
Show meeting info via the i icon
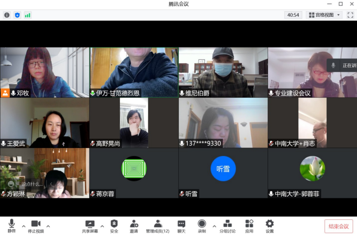(x=7, y=15)
